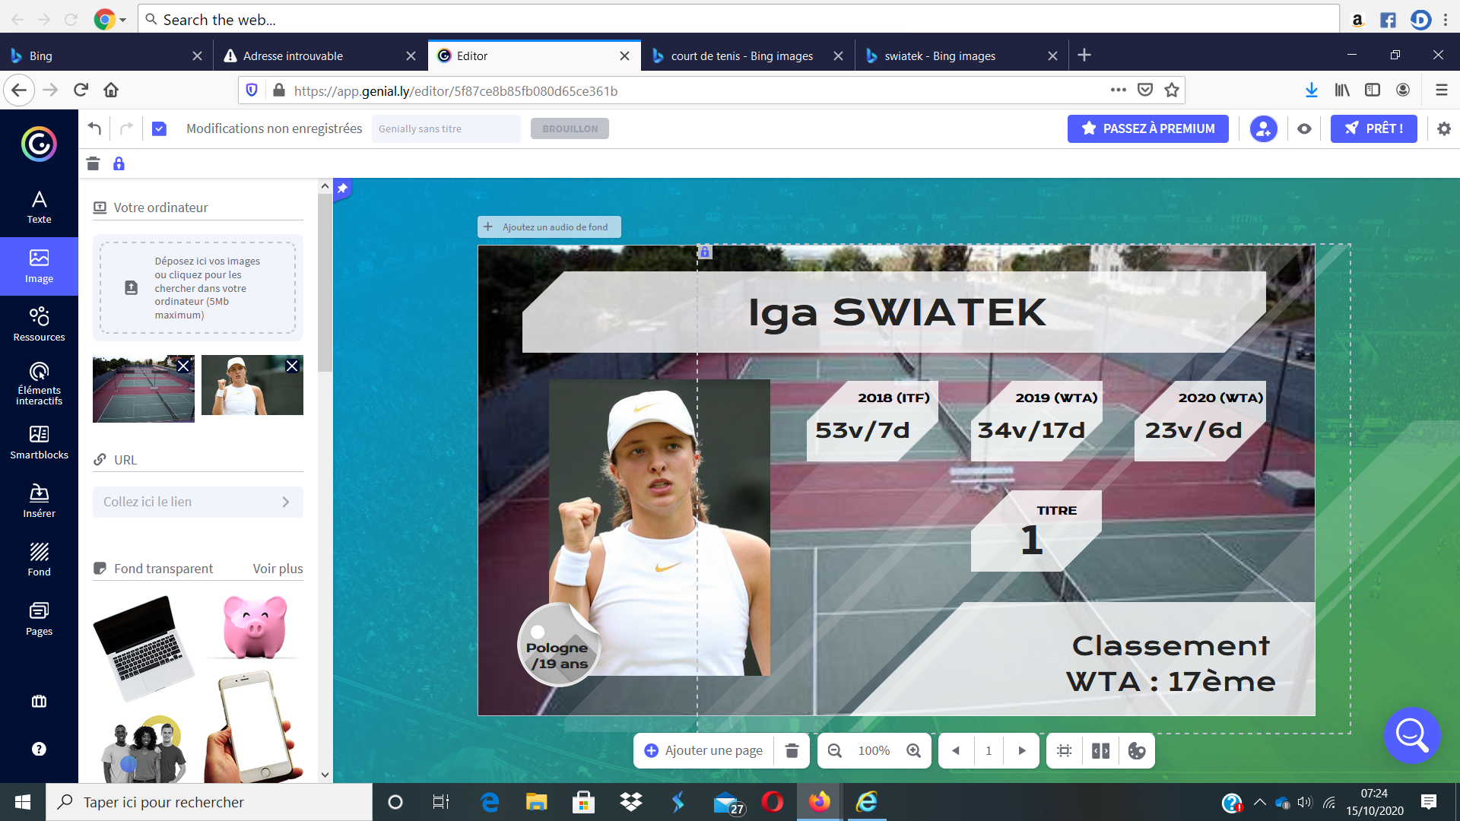Submit link with URL field chevron
Viewport: 1460px width, 821px height.
pyautogui.click(x=285, y=502)
